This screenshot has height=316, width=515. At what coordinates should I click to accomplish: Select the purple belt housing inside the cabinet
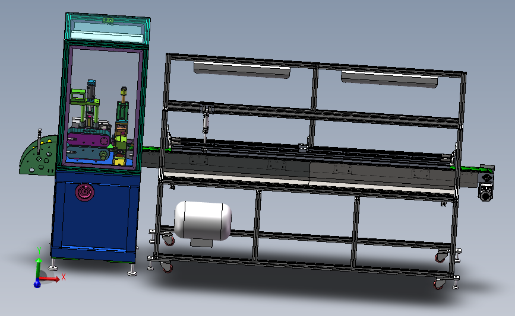pyautogui.click(x=89, y=141)
